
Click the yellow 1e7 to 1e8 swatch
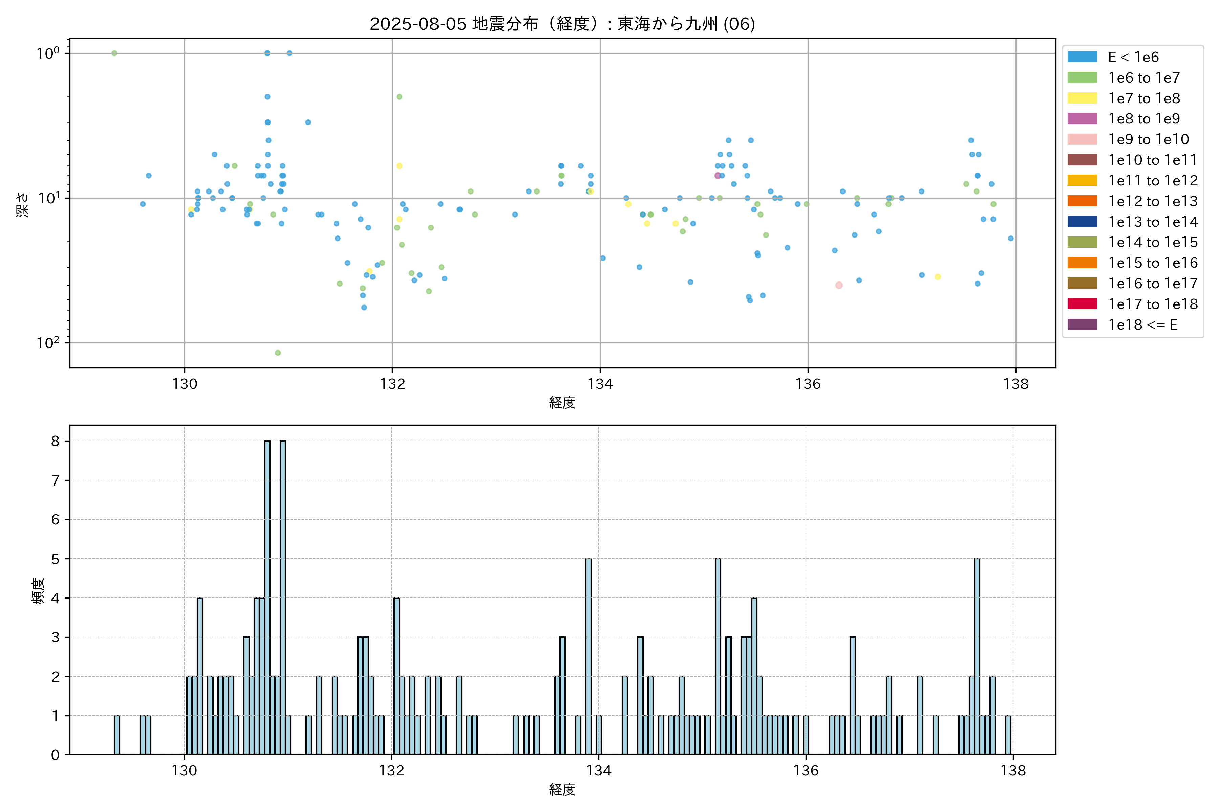1082,98
